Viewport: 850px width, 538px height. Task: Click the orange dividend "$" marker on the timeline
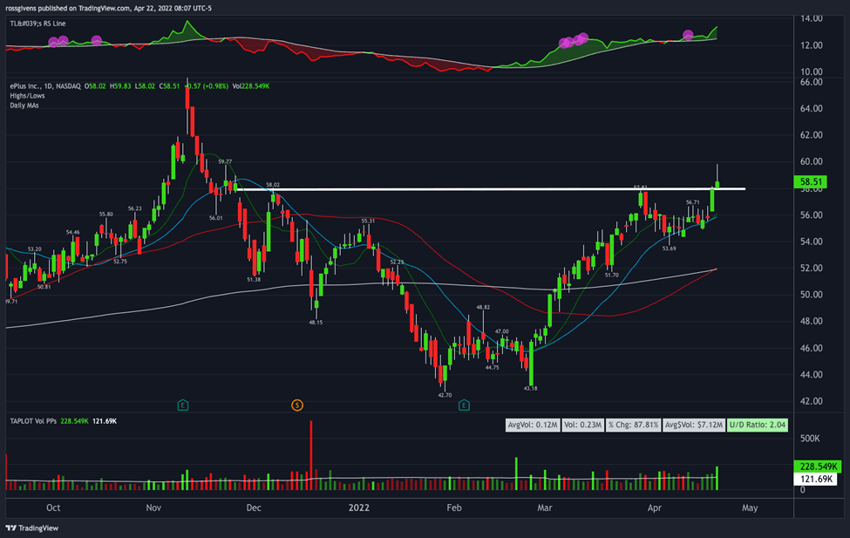(x=296, y=405)
